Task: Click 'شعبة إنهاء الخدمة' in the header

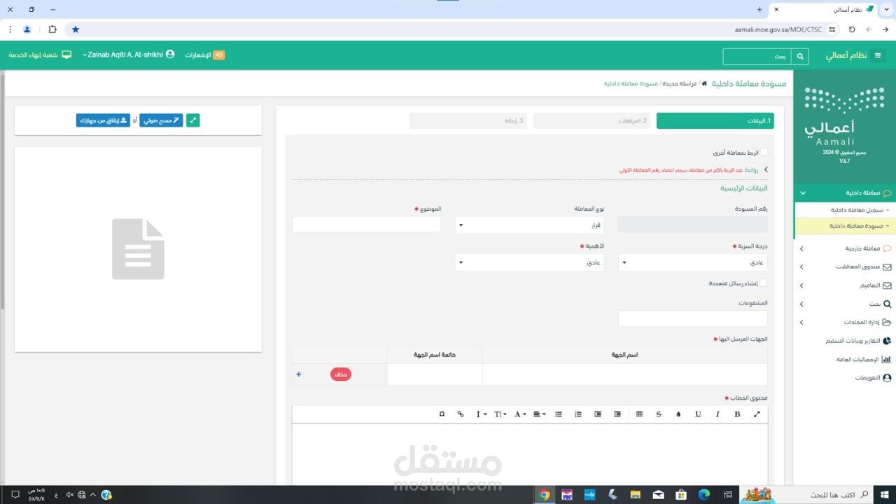Action: [x=40, y=55]
